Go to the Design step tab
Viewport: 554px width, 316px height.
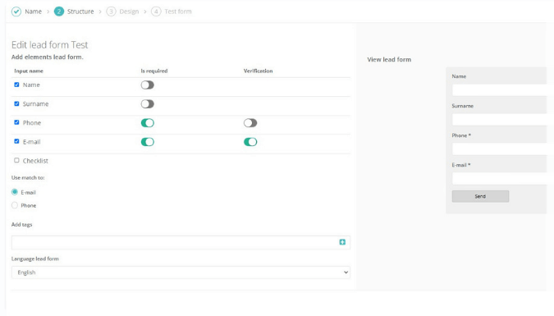click(x=129, y=11)
